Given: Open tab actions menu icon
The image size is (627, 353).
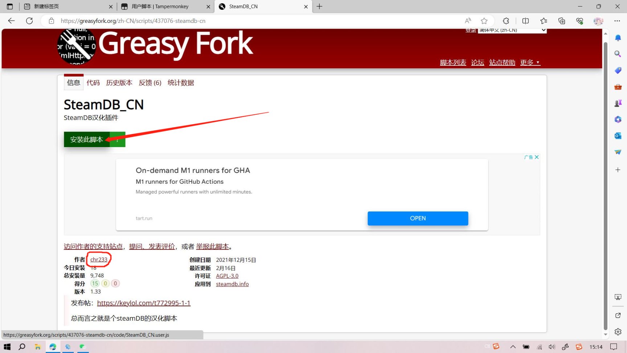Looking at the screenshot, I should (x=10, y=7).
